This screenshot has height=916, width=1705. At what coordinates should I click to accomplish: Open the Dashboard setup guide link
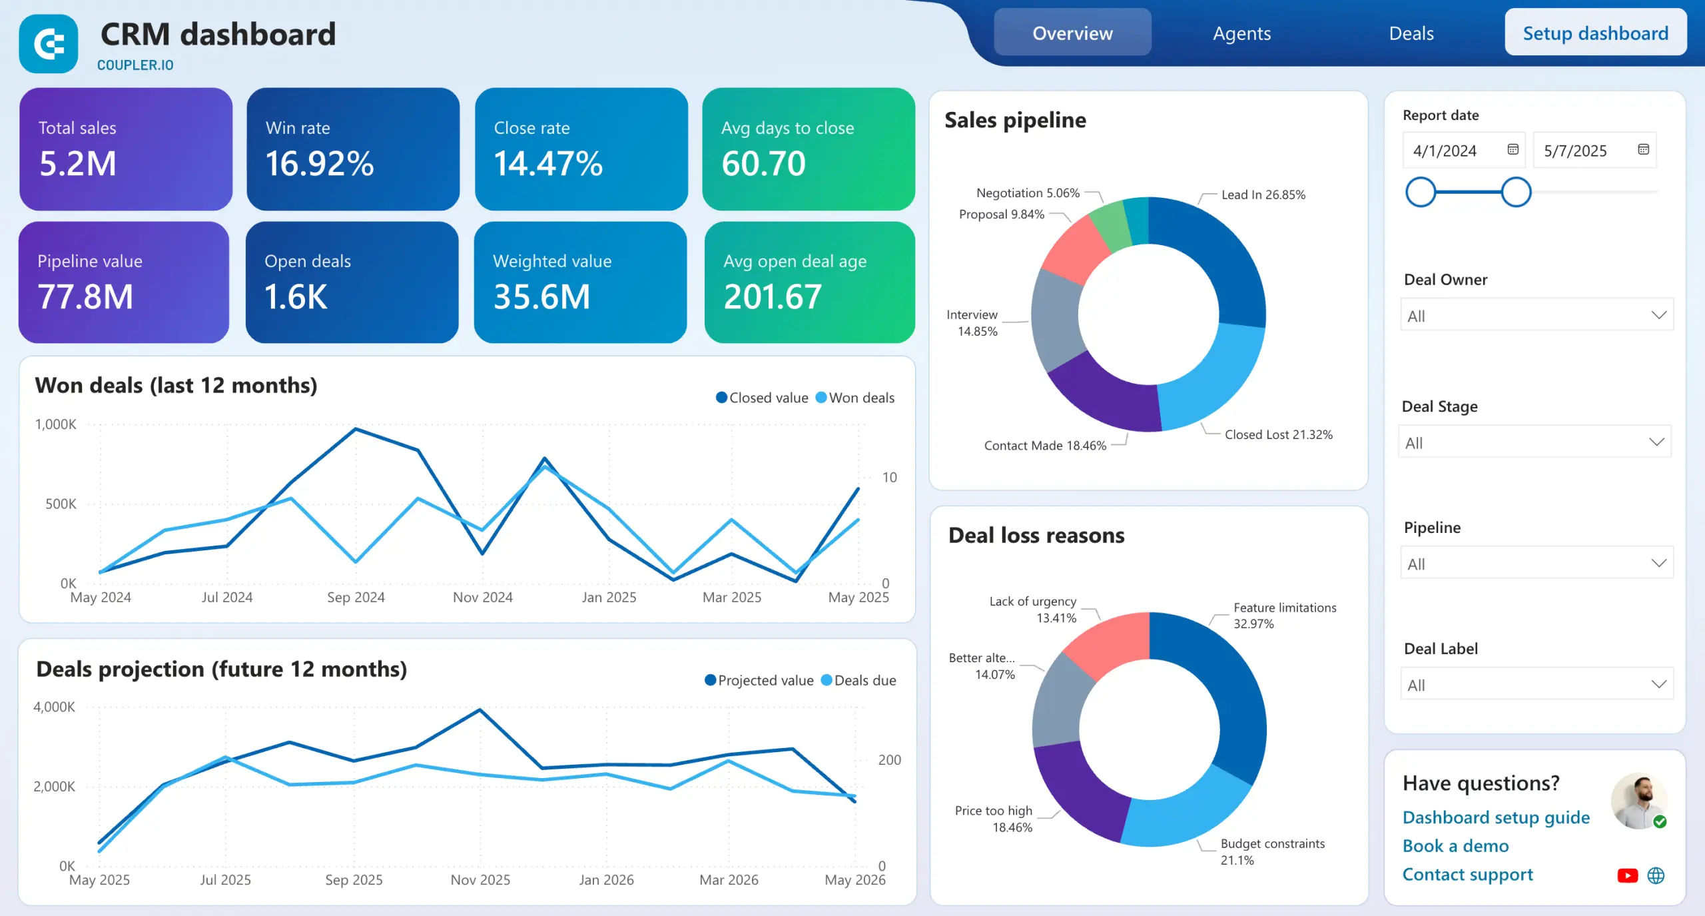pyautogui.click(x=1495, y=817)
